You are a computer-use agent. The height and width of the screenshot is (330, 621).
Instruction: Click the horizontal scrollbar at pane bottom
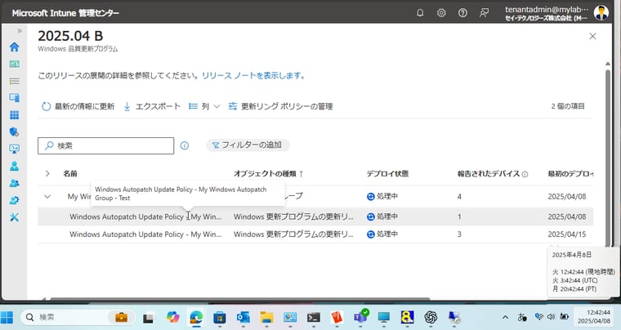[239, 299]
